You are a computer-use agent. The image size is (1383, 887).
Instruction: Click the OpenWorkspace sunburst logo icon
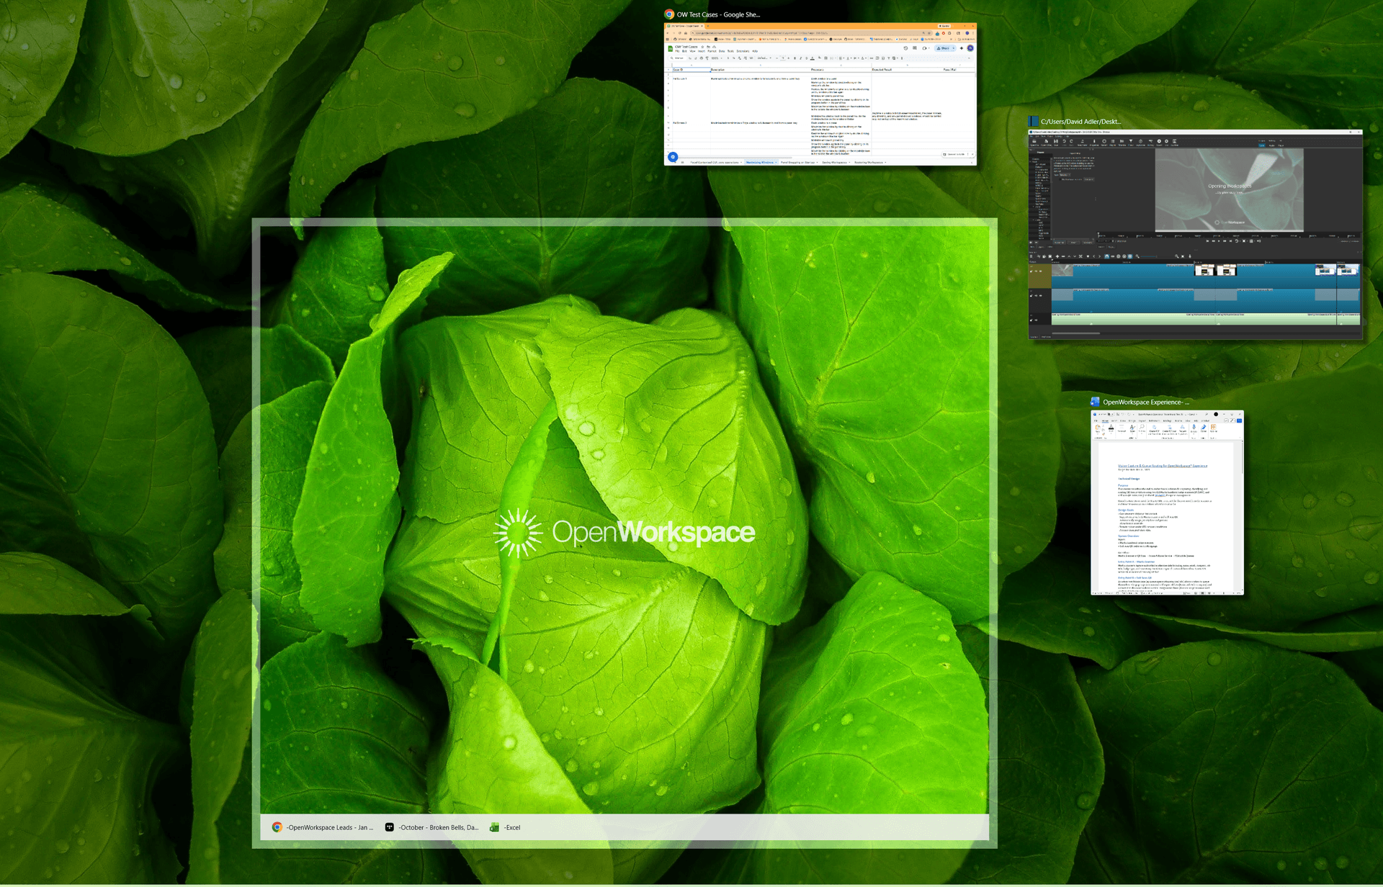pos(517,533)
